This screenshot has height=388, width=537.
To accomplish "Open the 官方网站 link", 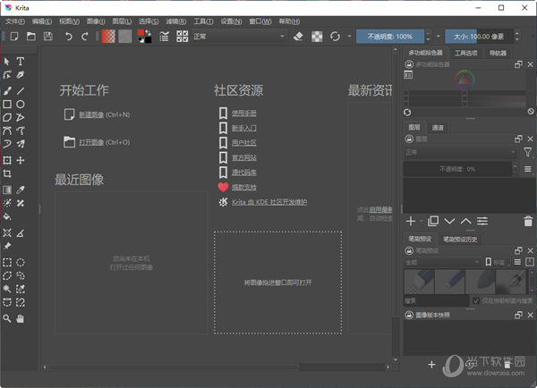I will point(244,157).
